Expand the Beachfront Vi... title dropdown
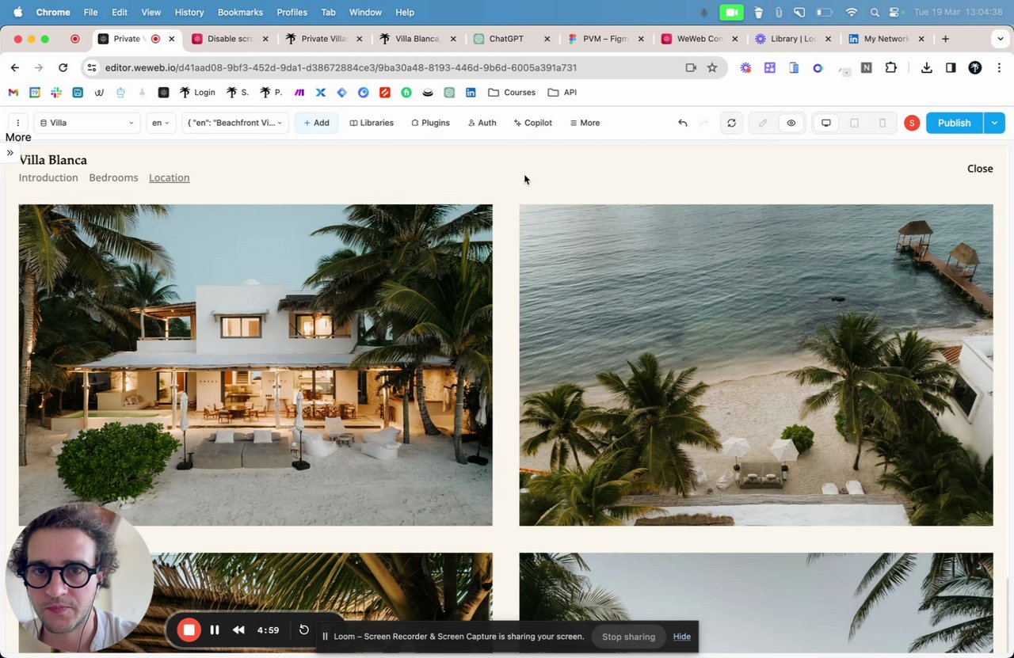Viewport: 1014px width, 658px height. click(x=235, y=123)
